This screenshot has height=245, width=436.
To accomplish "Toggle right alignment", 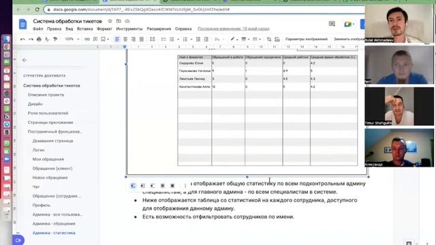I will (134, 39).
